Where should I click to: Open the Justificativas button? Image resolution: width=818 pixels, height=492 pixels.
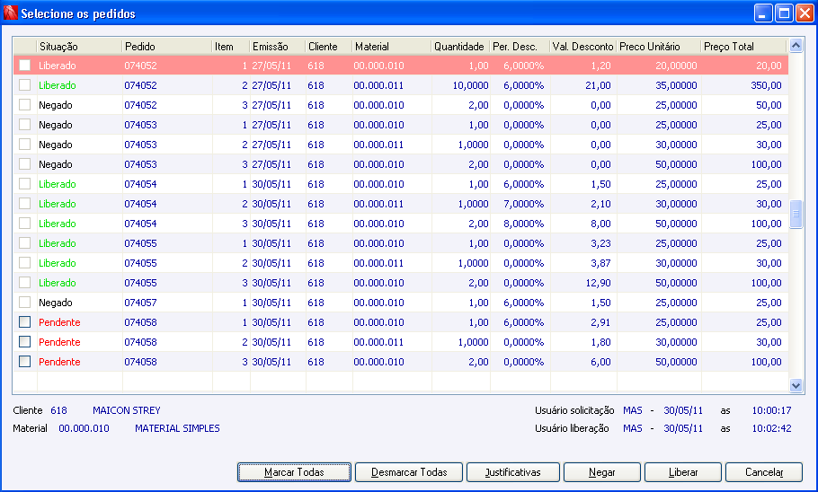point(512,472)
